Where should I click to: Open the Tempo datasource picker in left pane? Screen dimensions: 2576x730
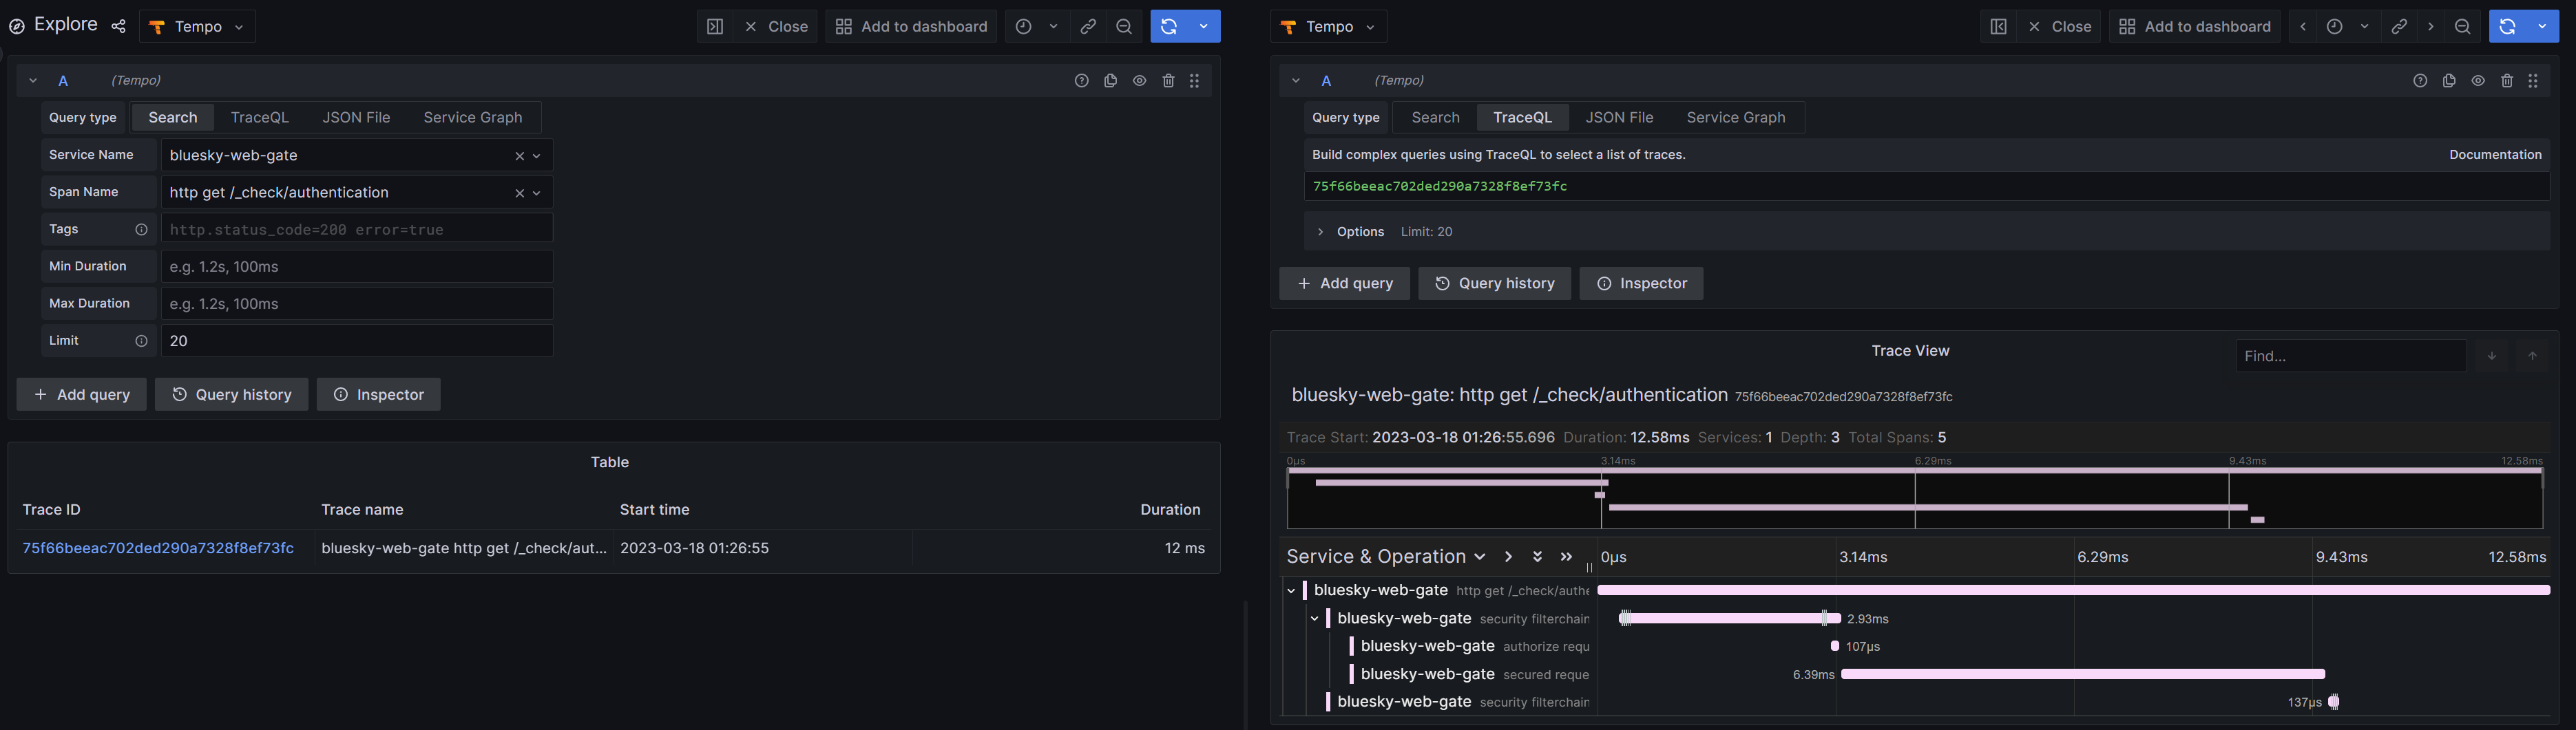click(x=197, y=27)
